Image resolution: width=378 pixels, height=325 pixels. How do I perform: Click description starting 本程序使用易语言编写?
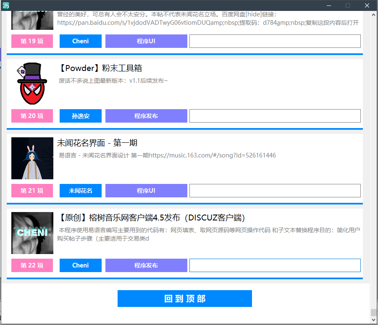(208, 234)
